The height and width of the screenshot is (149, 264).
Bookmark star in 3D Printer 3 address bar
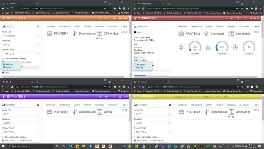pos(110,87)
